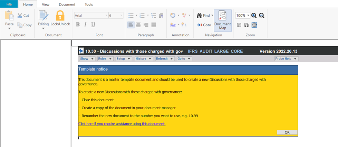Zoom out with the magnifier minus icon
The width and height of the screenshot is (338, 147).
tap(262, 16)
